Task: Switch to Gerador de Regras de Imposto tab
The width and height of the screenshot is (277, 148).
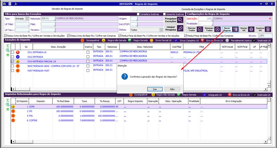Action: [67, 9]
